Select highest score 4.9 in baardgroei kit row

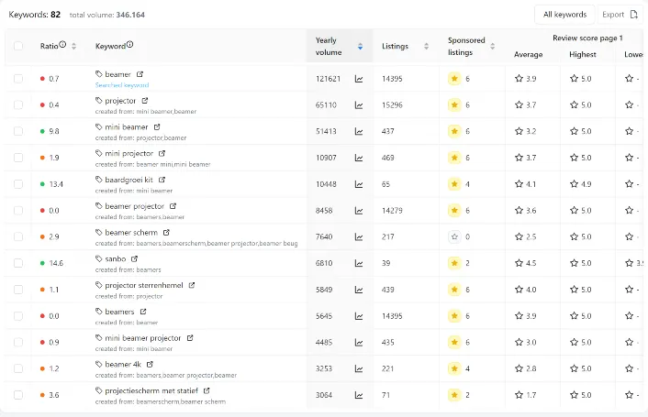pos(586,184)
